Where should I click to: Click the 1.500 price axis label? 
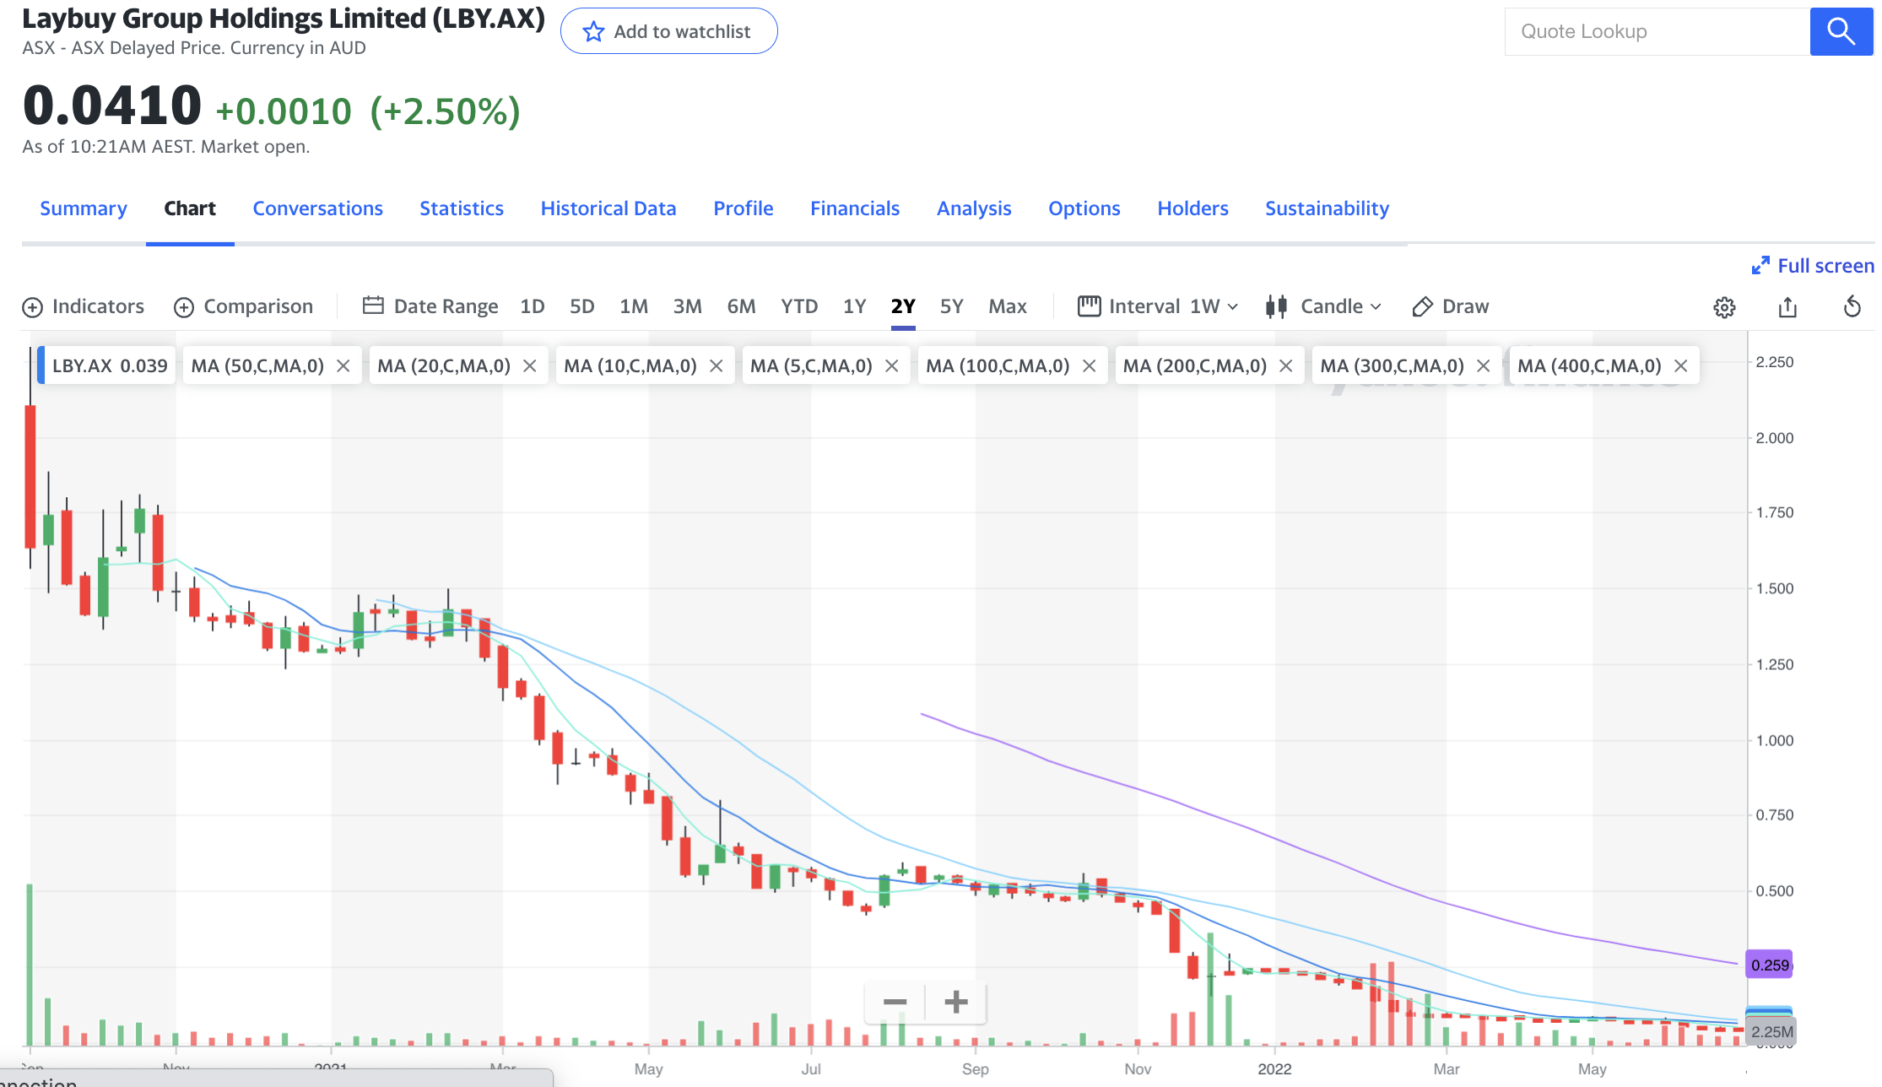(x=1774, y=588)
